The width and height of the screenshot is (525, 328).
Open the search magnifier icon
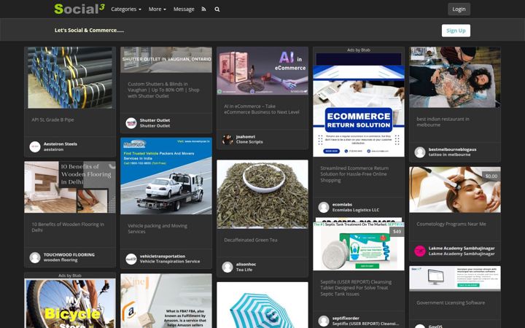[217, 9]
